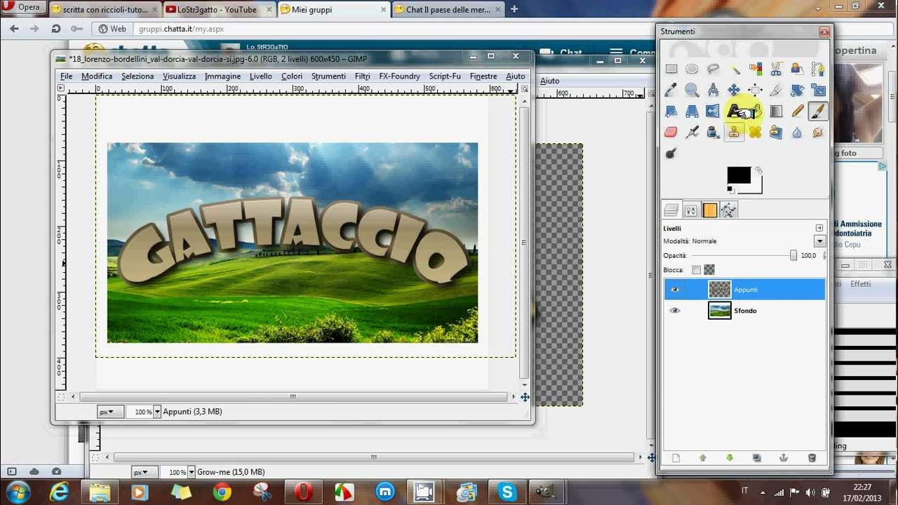Select the Heal tool
The width and height of the screenshot is (898, 505).
755,132
